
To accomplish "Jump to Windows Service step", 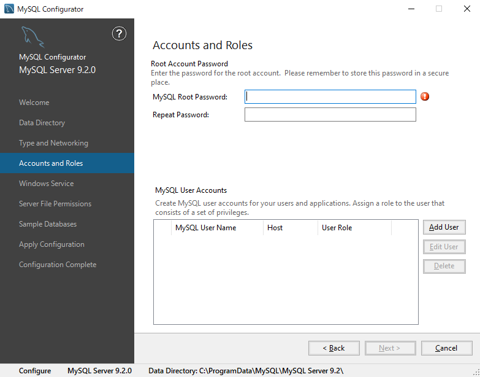I will (47, 184).
